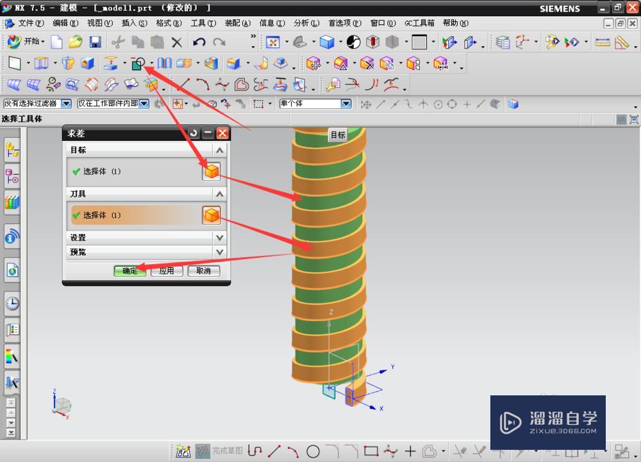Toggle the snap arc center icon
Screen dimensions: 641x462
[438, 104]
